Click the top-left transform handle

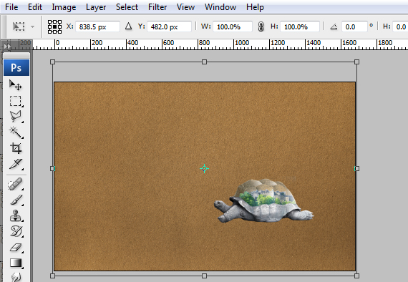tap(52, 62)
